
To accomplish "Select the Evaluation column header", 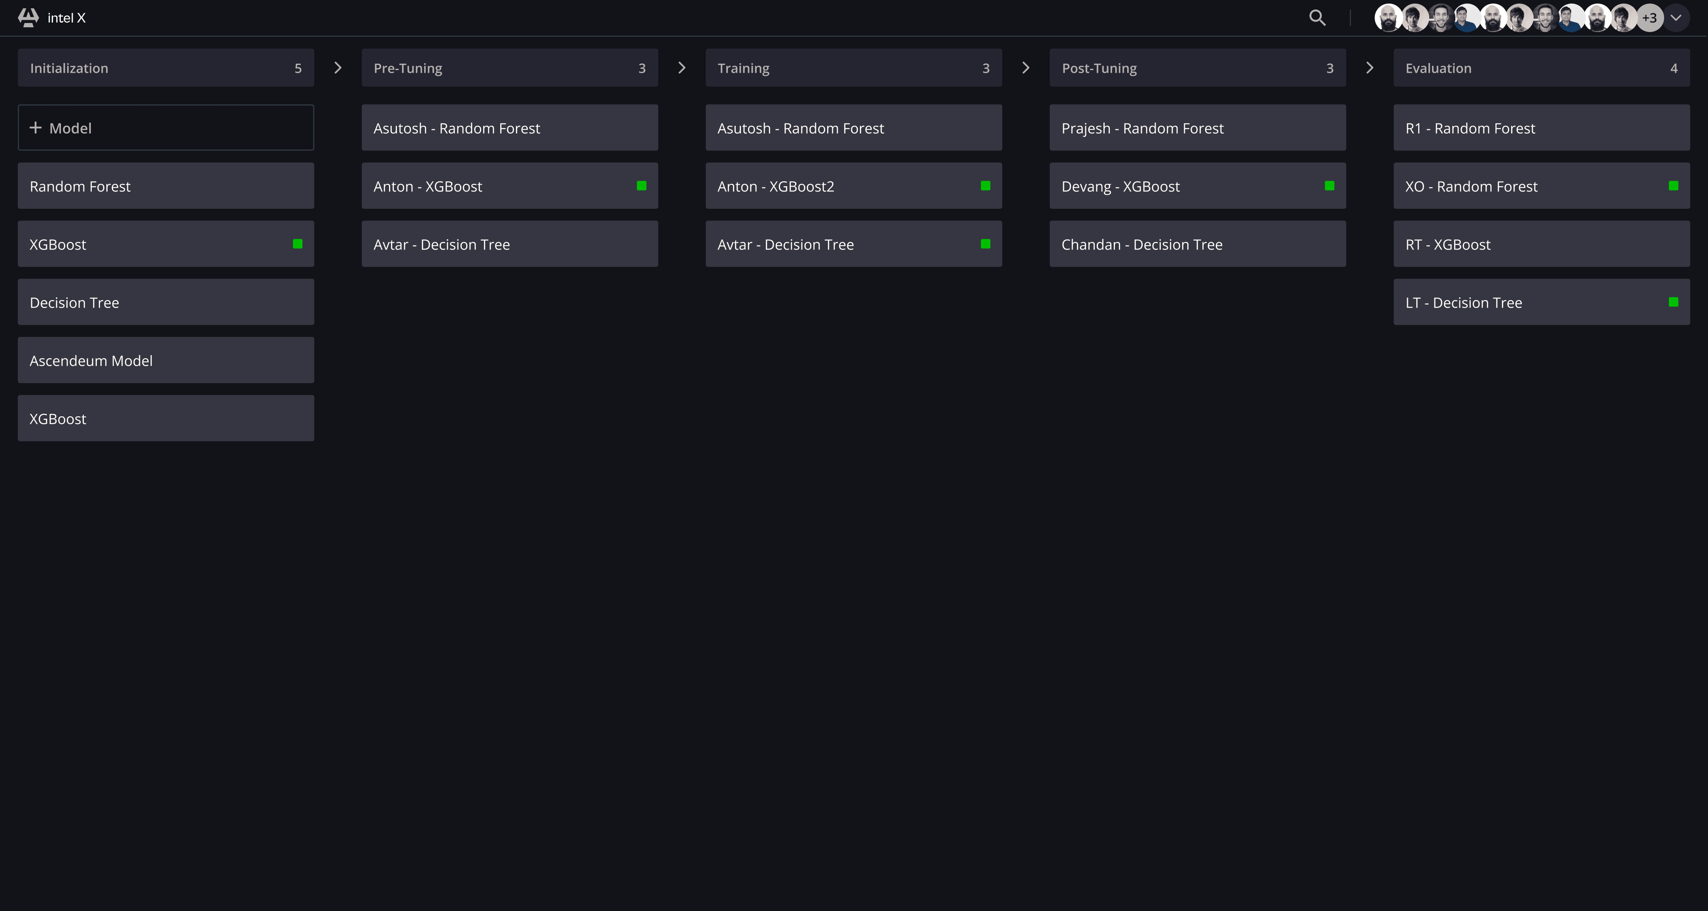I will click(1541, 68).
